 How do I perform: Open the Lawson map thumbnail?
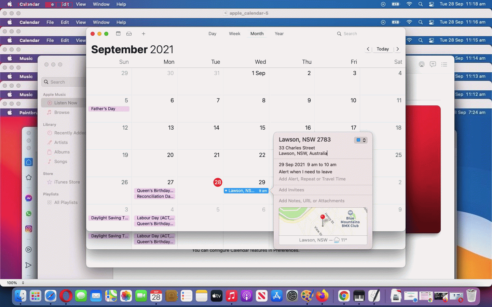tap(323, 222)
